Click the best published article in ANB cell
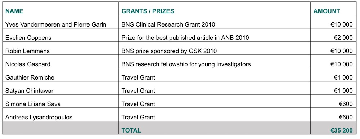 tap(215, 35)
